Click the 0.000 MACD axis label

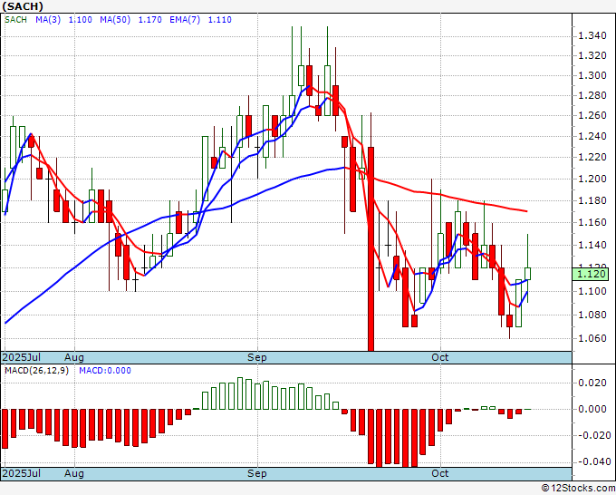(592, 409)
